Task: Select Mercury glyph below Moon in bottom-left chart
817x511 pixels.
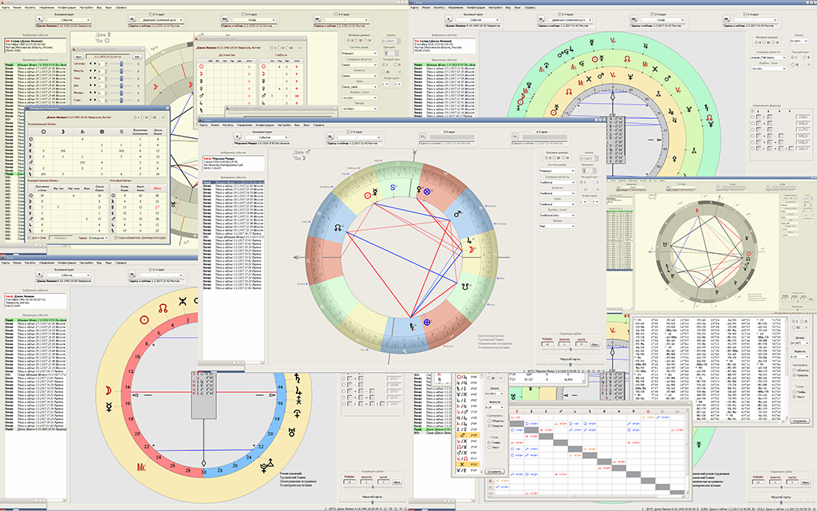Action: [x=109, y=406]
